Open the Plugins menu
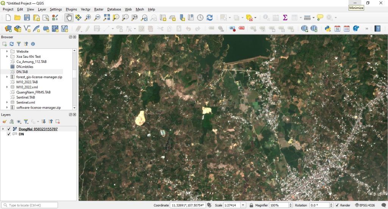Viewport: 388px width, 209px height. point(71,9)
